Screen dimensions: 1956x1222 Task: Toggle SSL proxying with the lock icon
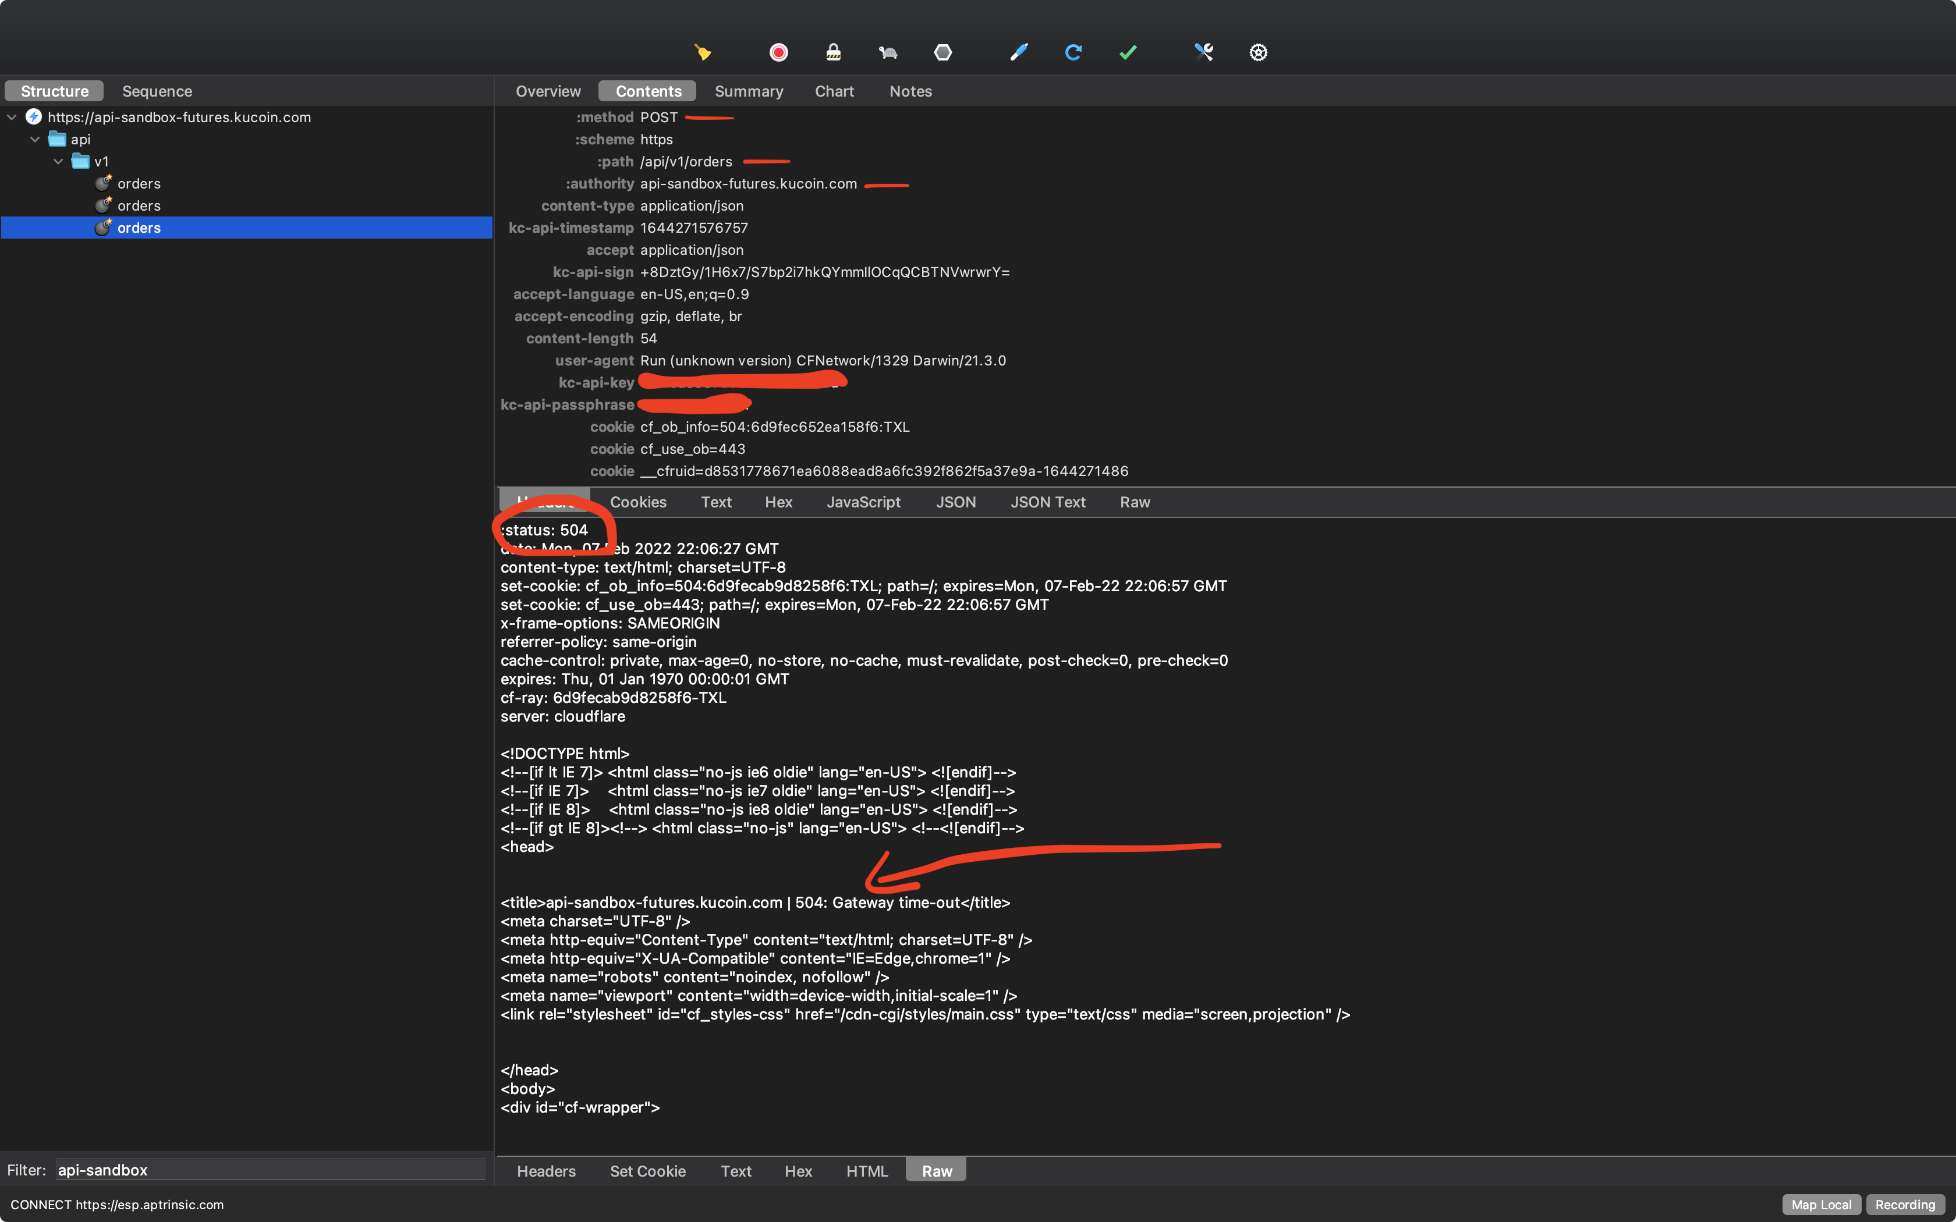[x=833, y=52]
